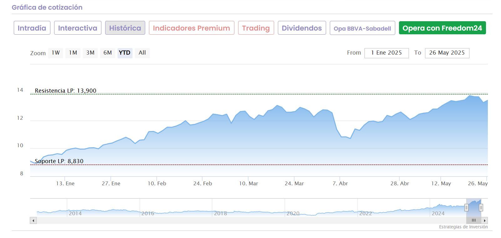
Task: Click the right range handle in navigator
Action: tap(481, 207)
